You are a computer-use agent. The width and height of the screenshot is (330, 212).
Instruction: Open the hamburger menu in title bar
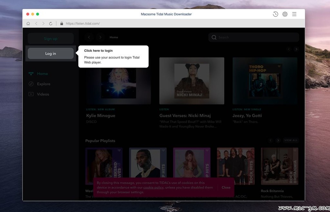coord(294,14)
